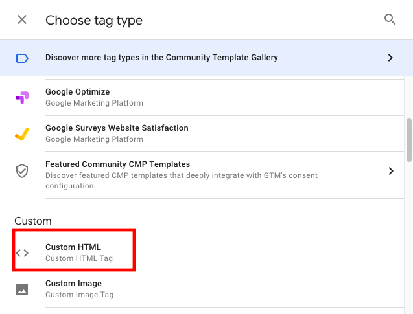Choose Google Surveys Website Satisfaction tag

(x=224, y=133)
